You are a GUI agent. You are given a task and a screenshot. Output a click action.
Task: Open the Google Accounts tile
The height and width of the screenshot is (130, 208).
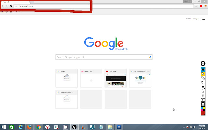pos(66,99)
